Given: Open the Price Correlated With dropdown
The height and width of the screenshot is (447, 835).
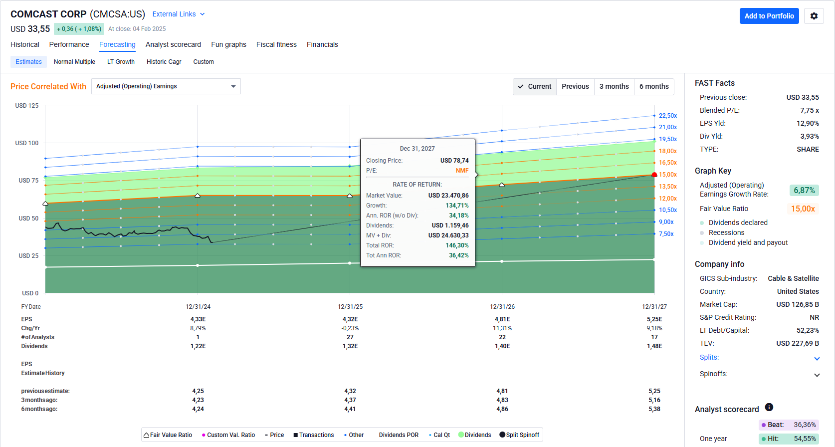Looking at the screenshot, I should pos(166,86).
